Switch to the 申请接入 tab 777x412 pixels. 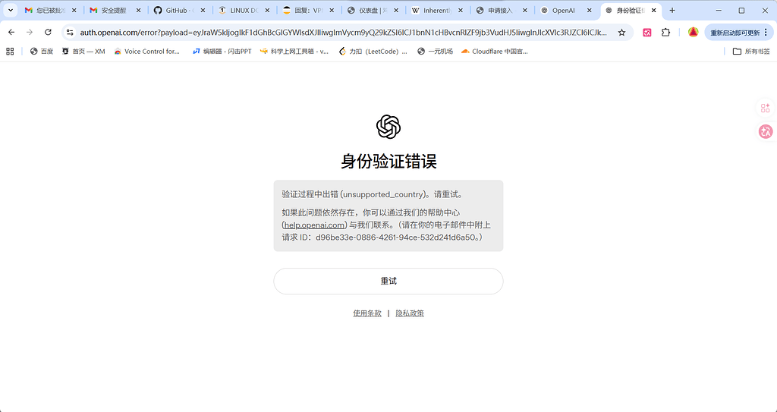coord(501,11)
